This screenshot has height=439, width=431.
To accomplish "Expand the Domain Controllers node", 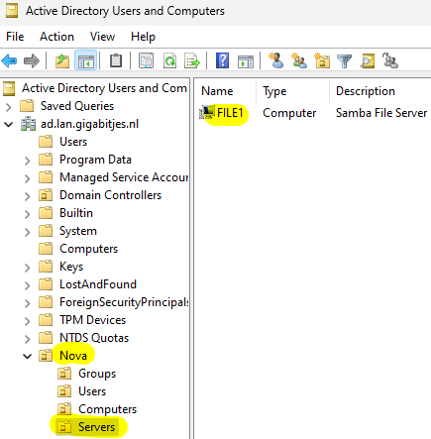I will (x=27, y=196).
